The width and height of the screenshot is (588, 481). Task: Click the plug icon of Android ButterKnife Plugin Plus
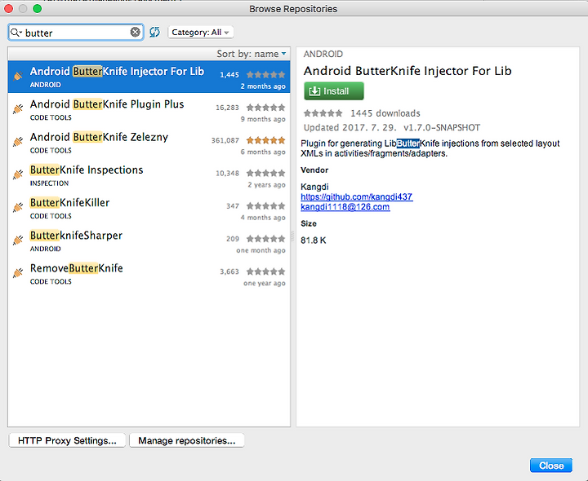(18, 109)
